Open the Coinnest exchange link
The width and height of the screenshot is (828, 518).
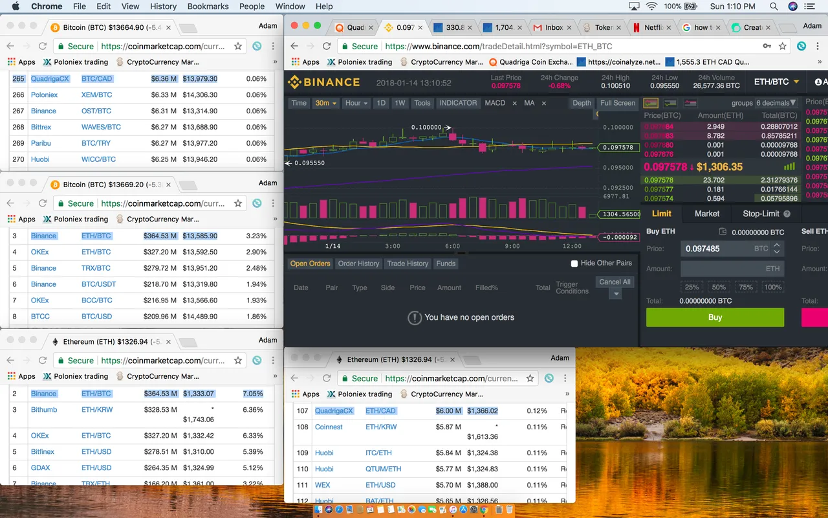(329, 427)
